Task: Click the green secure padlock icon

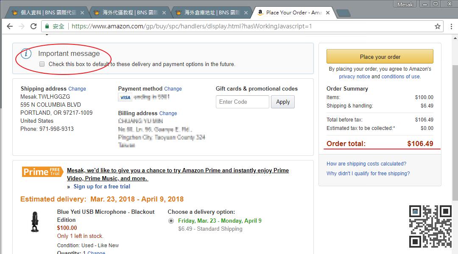Action: tap(47, 26)
